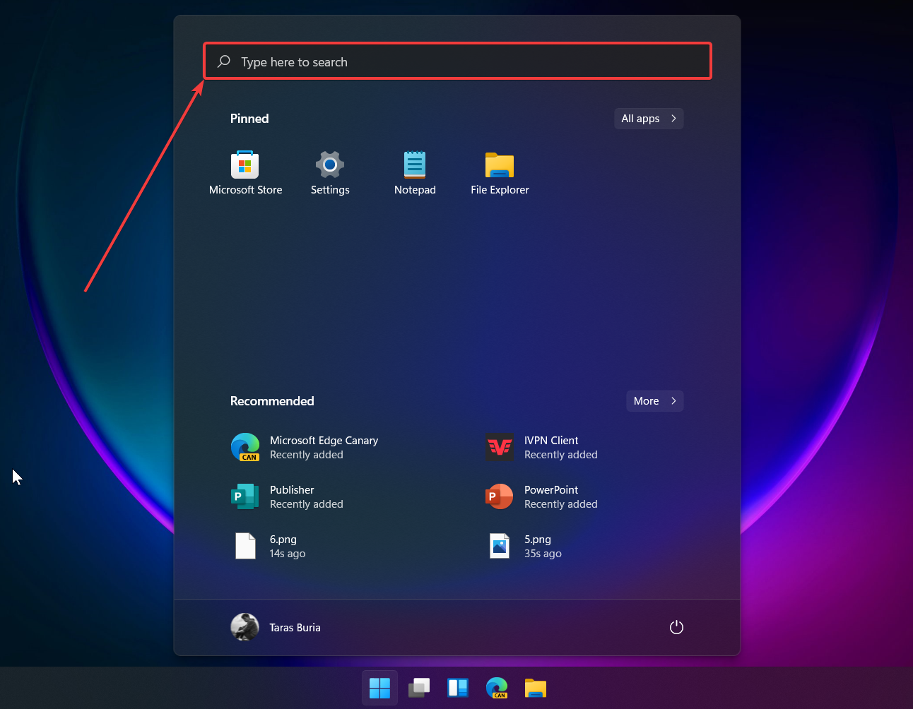This screenshot has height=709, width=913.
Task: Launch Microsoft Edge Canary from Recommended
Action: [324, 447]
